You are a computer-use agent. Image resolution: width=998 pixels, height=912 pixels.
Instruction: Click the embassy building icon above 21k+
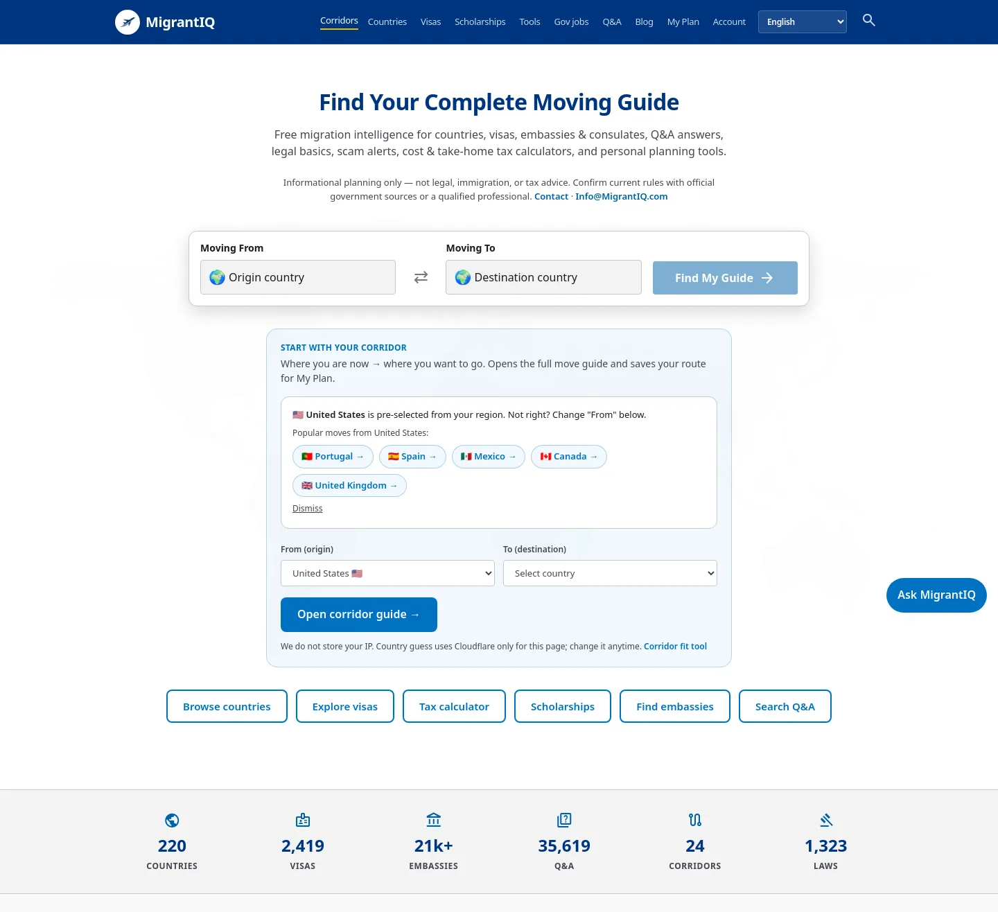point(434,821)
